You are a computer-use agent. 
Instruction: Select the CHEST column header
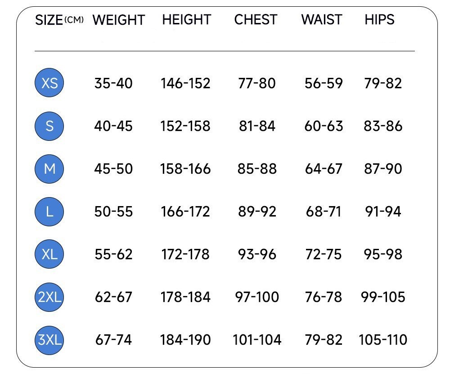click(x=256, y=20)
